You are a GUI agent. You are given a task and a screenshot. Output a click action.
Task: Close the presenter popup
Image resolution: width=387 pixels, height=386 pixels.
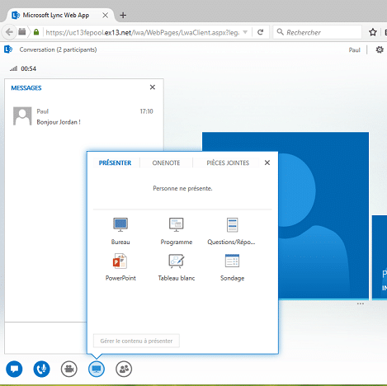(x=267, y=162)
